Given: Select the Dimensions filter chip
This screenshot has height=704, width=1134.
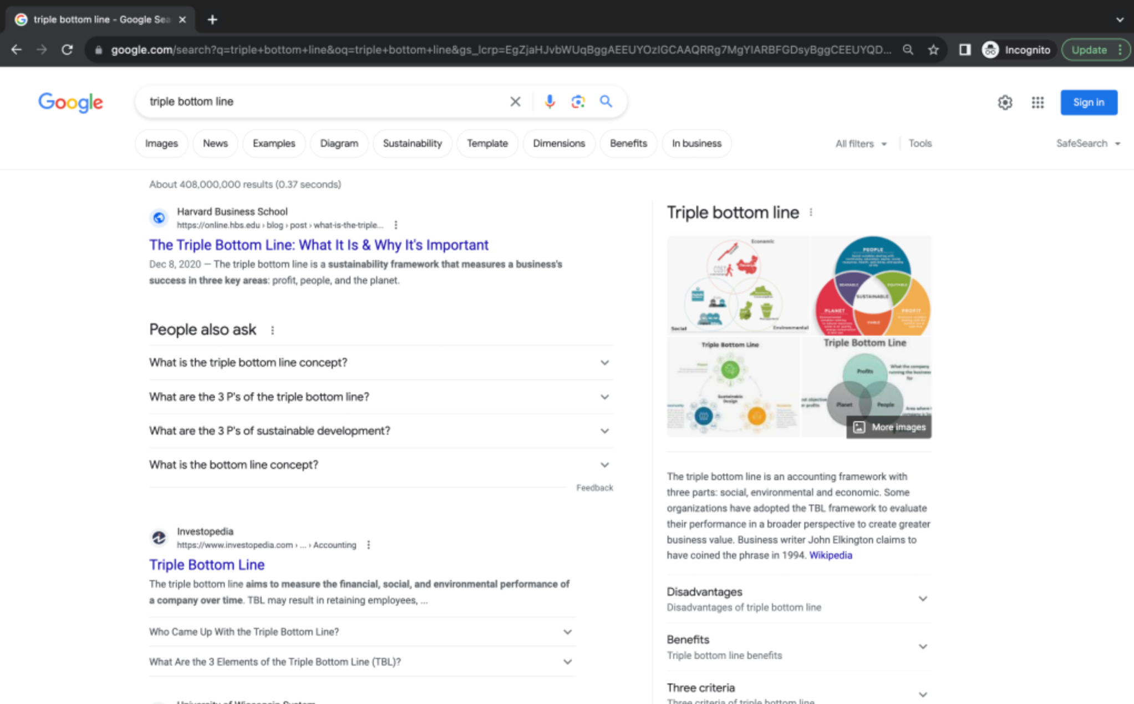Looking at the screenshot, I should tap(559, 144).
